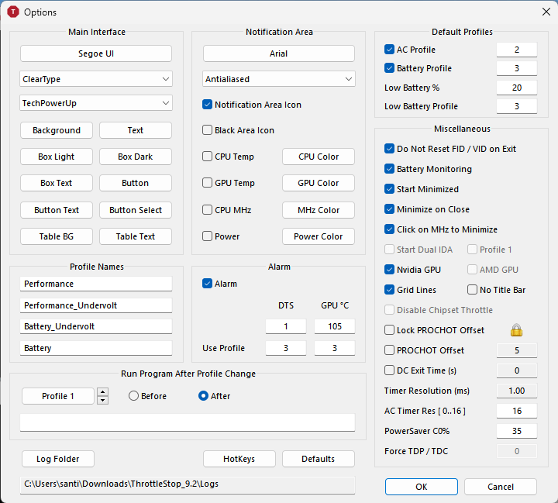The width and height of the screenshot is (558, 503).
Task: Open CPU Color picker button
Action: (x=319, y=157)
